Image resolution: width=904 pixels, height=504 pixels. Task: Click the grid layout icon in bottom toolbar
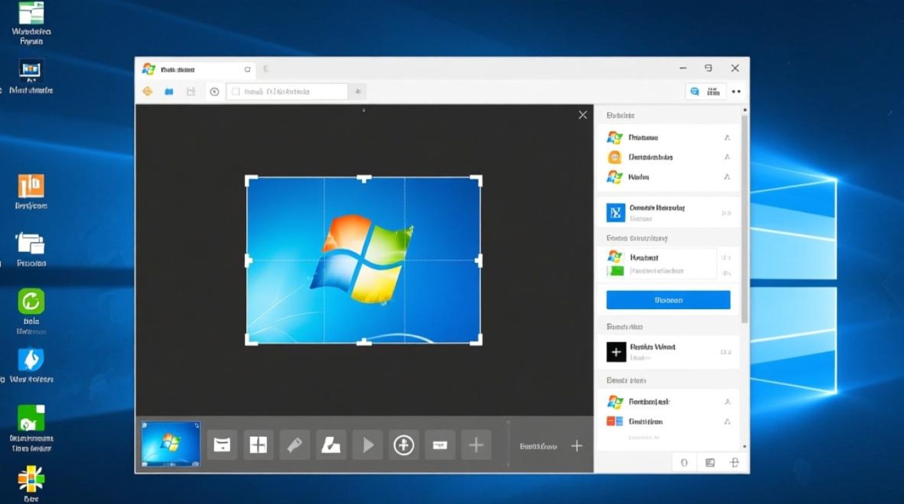258,445
